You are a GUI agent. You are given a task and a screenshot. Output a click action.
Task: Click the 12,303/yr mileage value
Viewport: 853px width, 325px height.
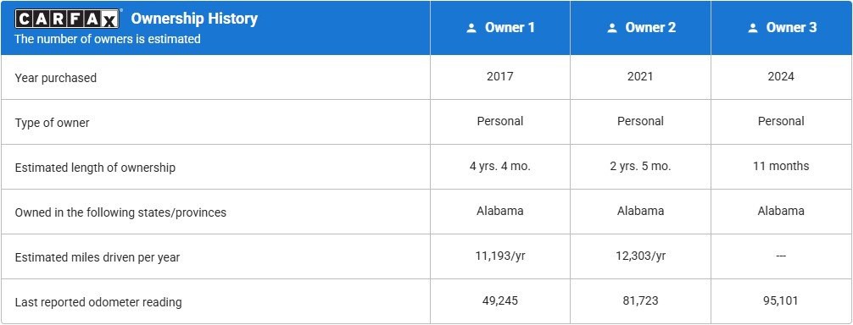click(640, 256)
